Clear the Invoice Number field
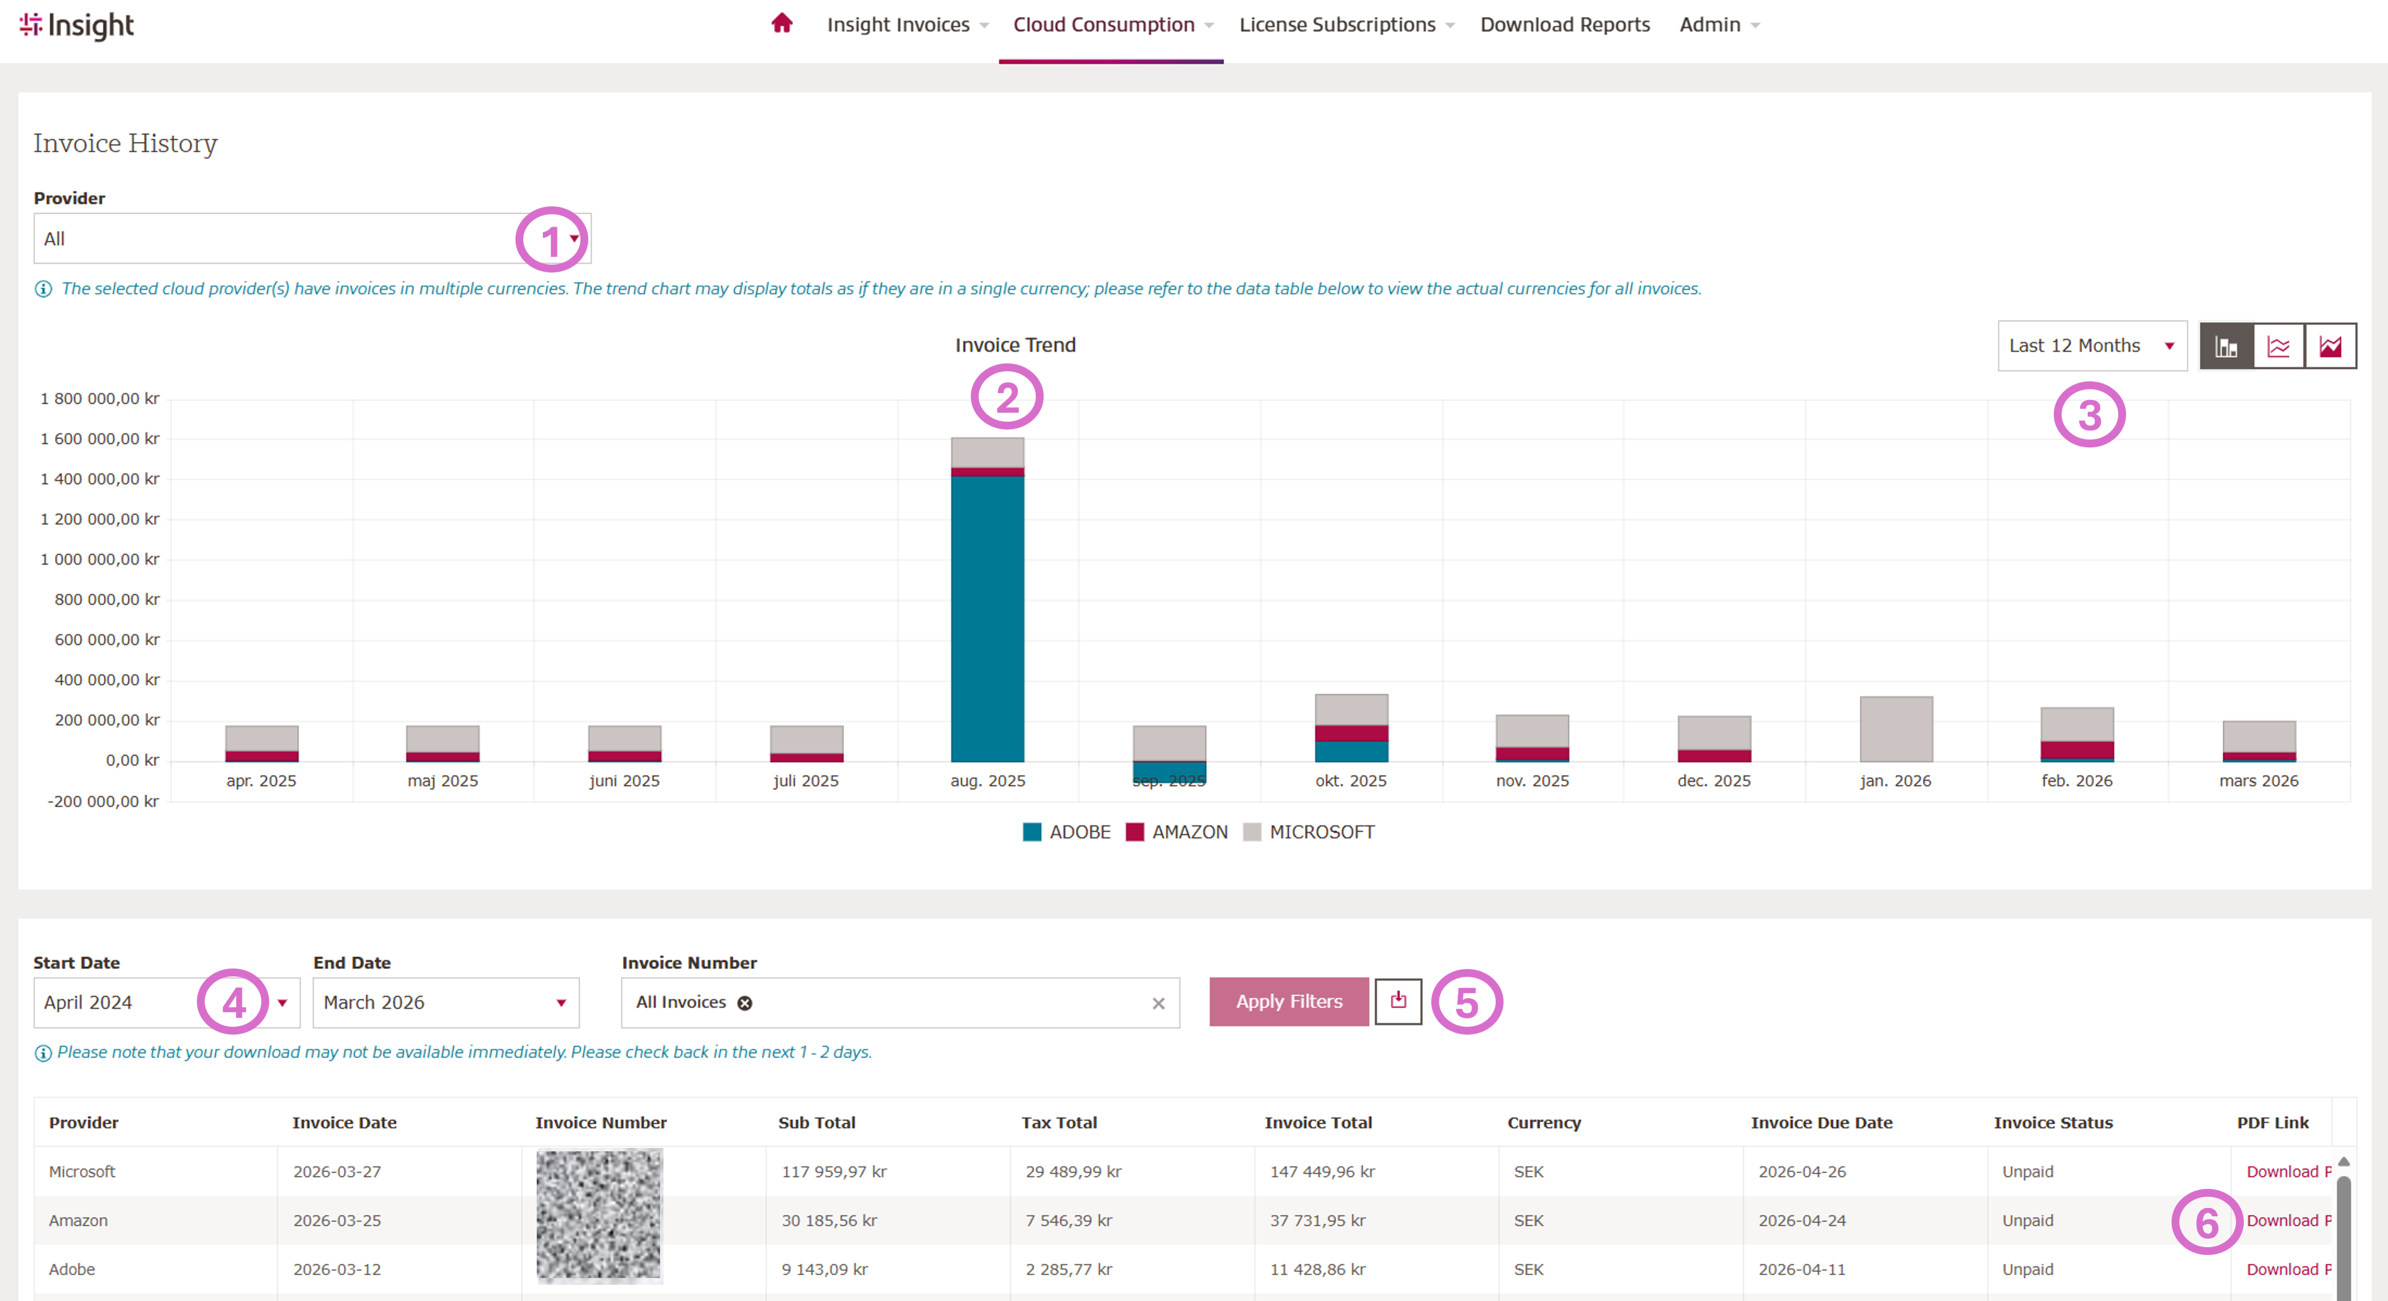 1158,1003
